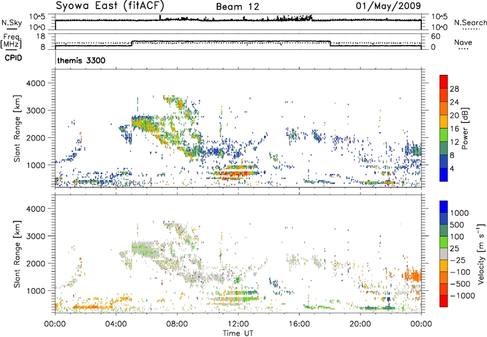The width and height of the screenshot is (487, 337).
Task: Click the "24" tick on Power color bar
Action: click(454, 102)
